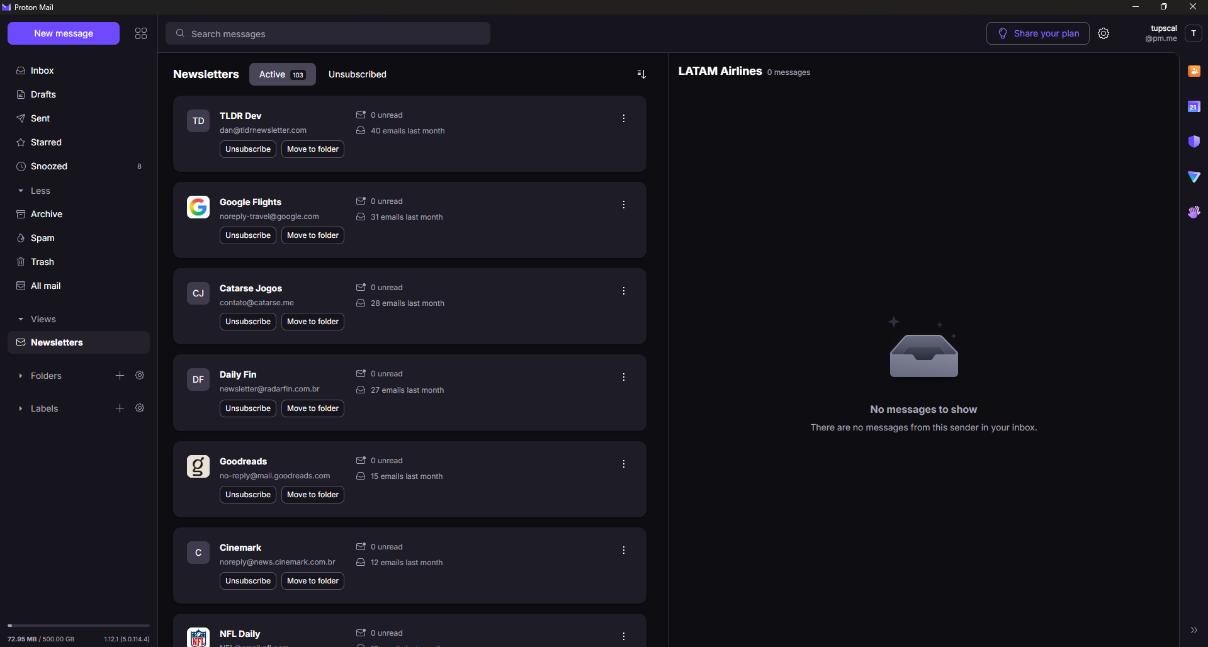Open the Archive folder
Image resolution: width=1208 pixels, height=647 pixels.
click(x=79, y=214)
